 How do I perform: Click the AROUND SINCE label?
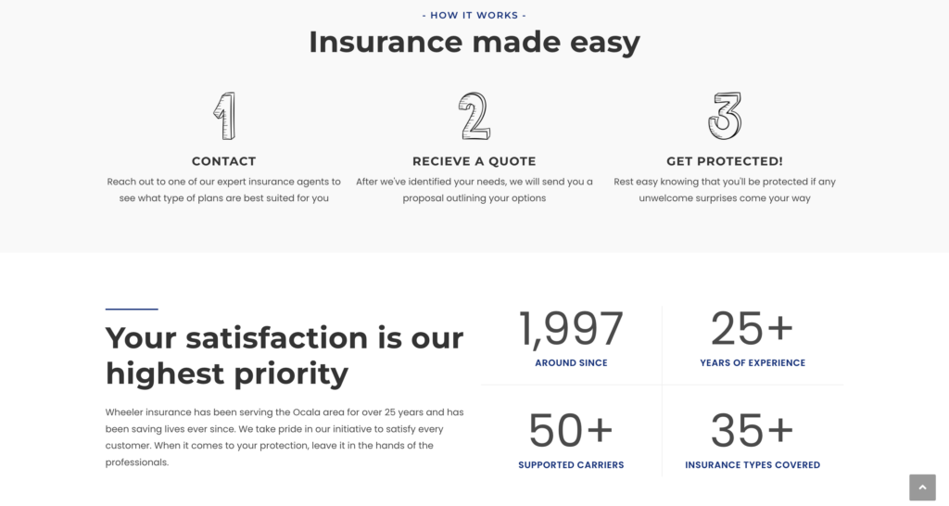pyautogui.click(x=571, y=362)
